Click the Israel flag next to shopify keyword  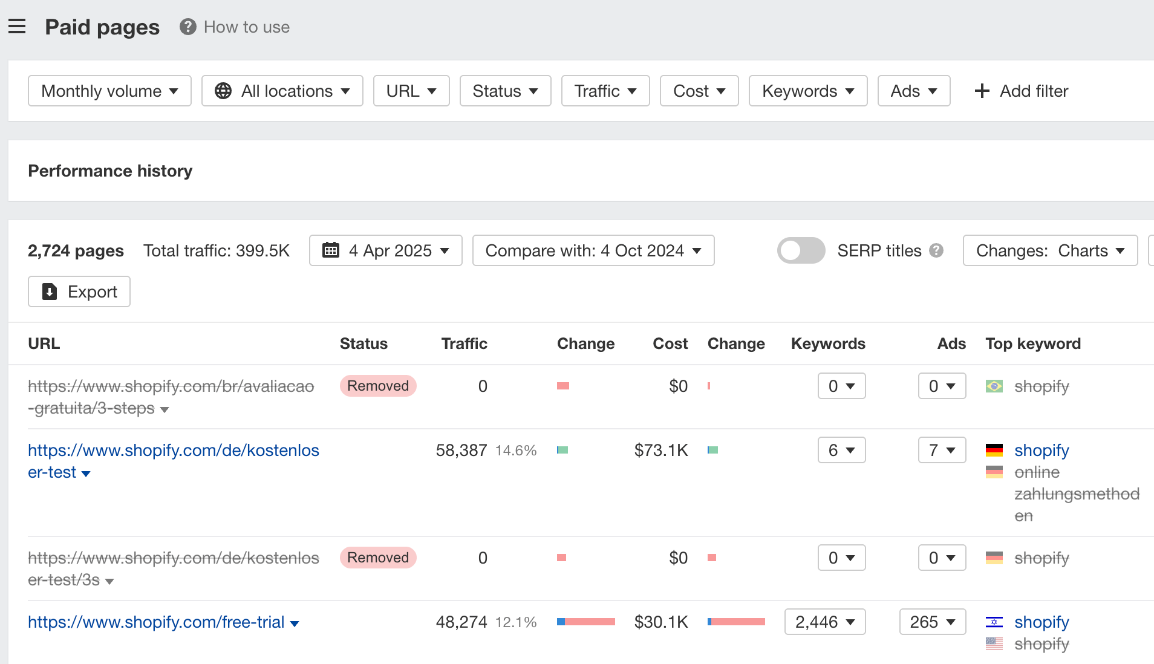(994, 621)
